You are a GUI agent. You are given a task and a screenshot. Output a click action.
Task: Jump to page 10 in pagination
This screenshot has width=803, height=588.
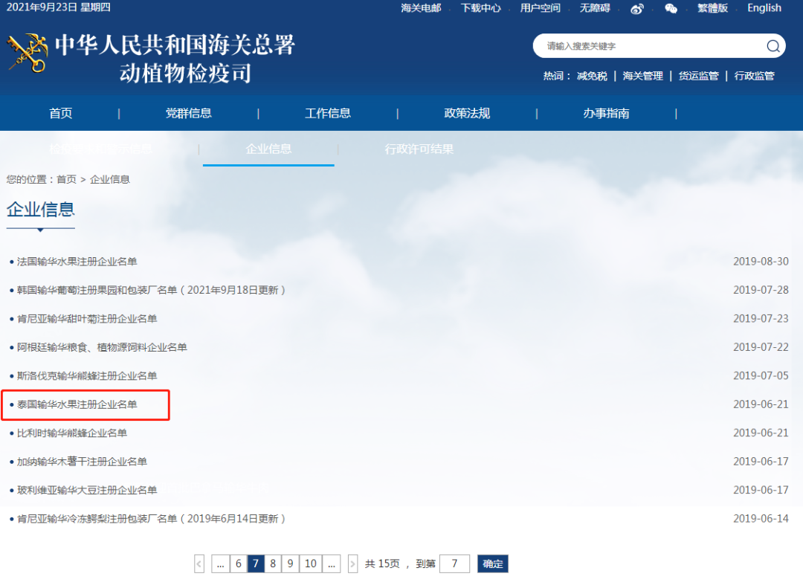[x=310, y=563]
